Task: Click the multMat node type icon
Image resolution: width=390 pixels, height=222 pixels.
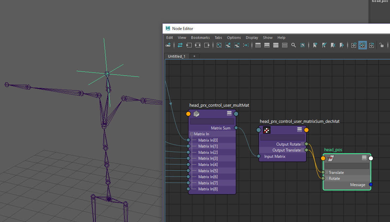Action: [x=197, y=114]
